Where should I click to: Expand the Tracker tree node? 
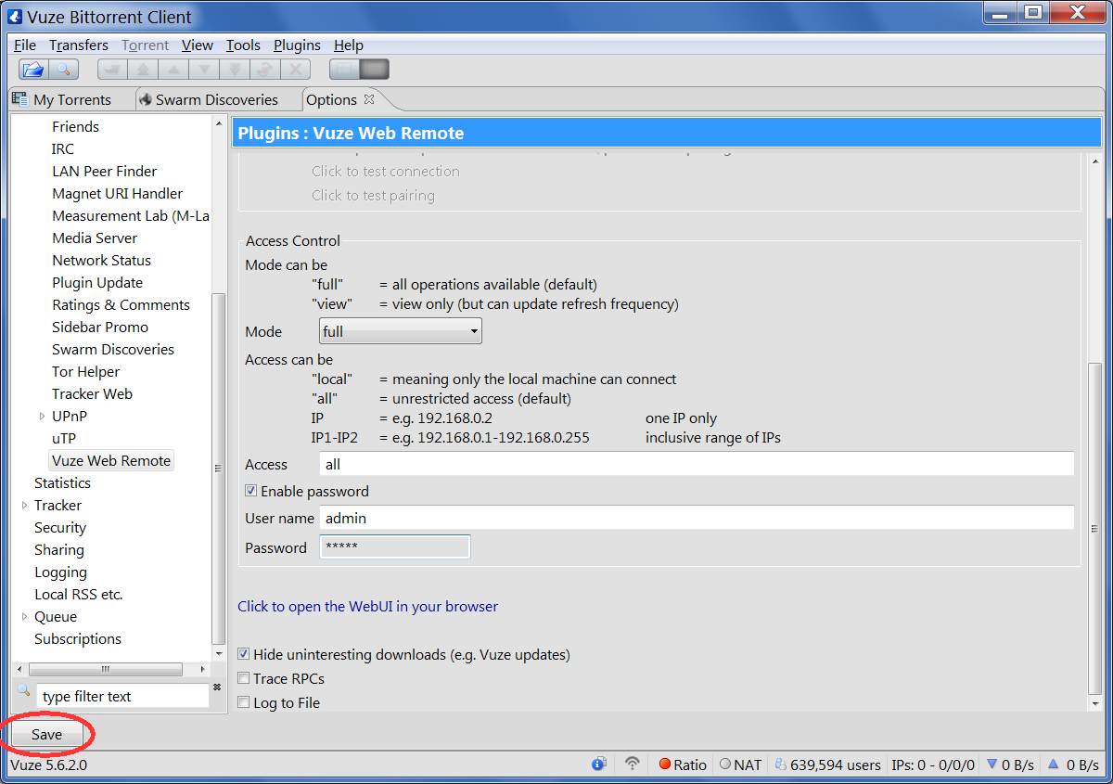pyautogui.click(x=24, y=505)
